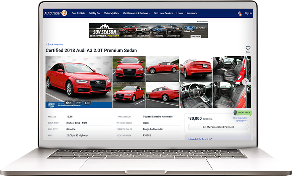The image size is (292, 176).
Task: Click interior color value Black
Action: (146, 123)
